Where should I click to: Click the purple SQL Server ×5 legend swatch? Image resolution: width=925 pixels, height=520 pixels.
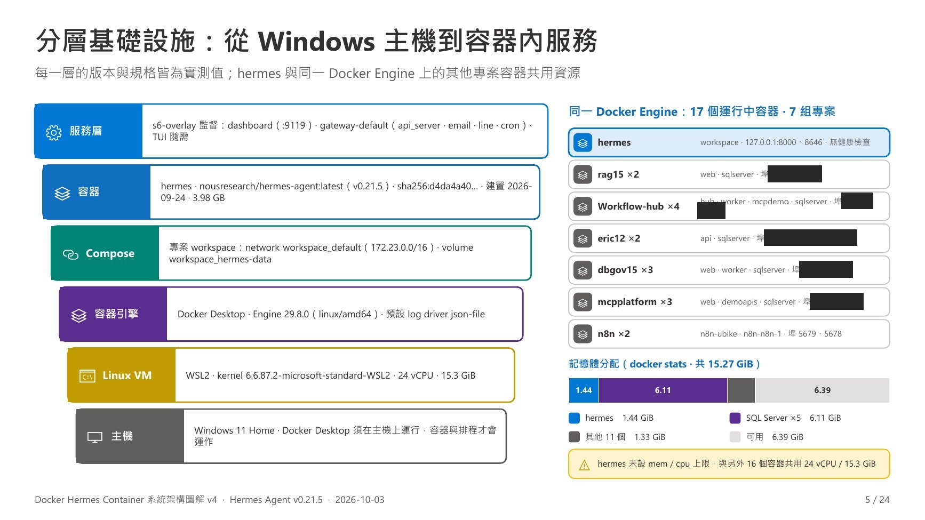[735, 418]
